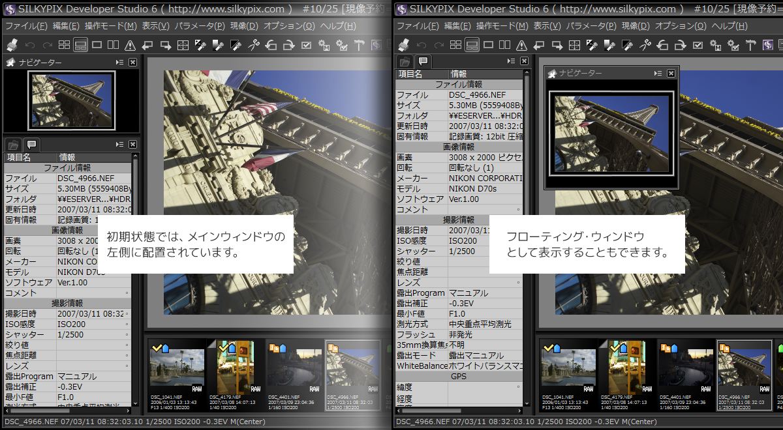
Task: Toggle the warning triangle display in right window
Action: point(521,45)
